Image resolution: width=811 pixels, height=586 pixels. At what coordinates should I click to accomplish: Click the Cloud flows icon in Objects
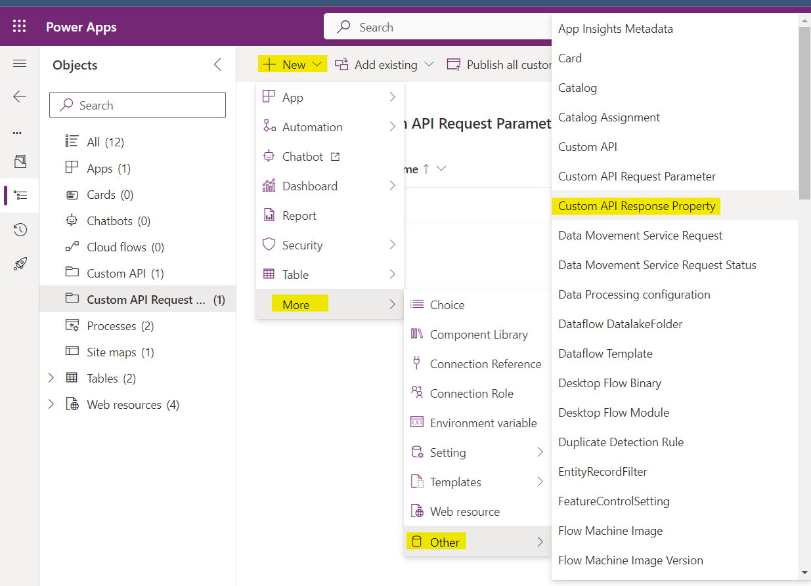72,247
